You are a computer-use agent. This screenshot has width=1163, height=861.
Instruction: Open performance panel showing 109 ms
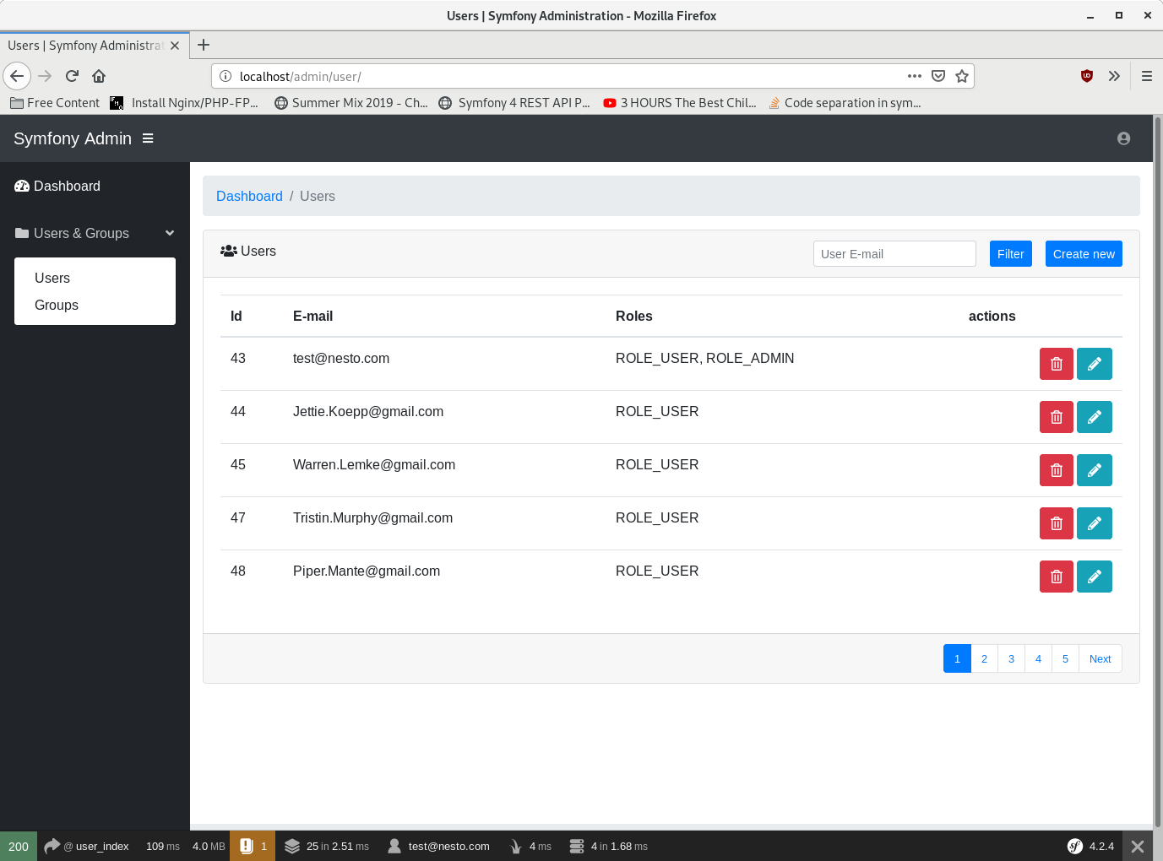pyautogui.click(x=163, y=846)
